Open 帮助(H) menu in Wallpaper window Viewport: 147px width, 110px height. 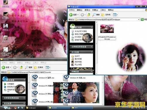click(111, 10)
